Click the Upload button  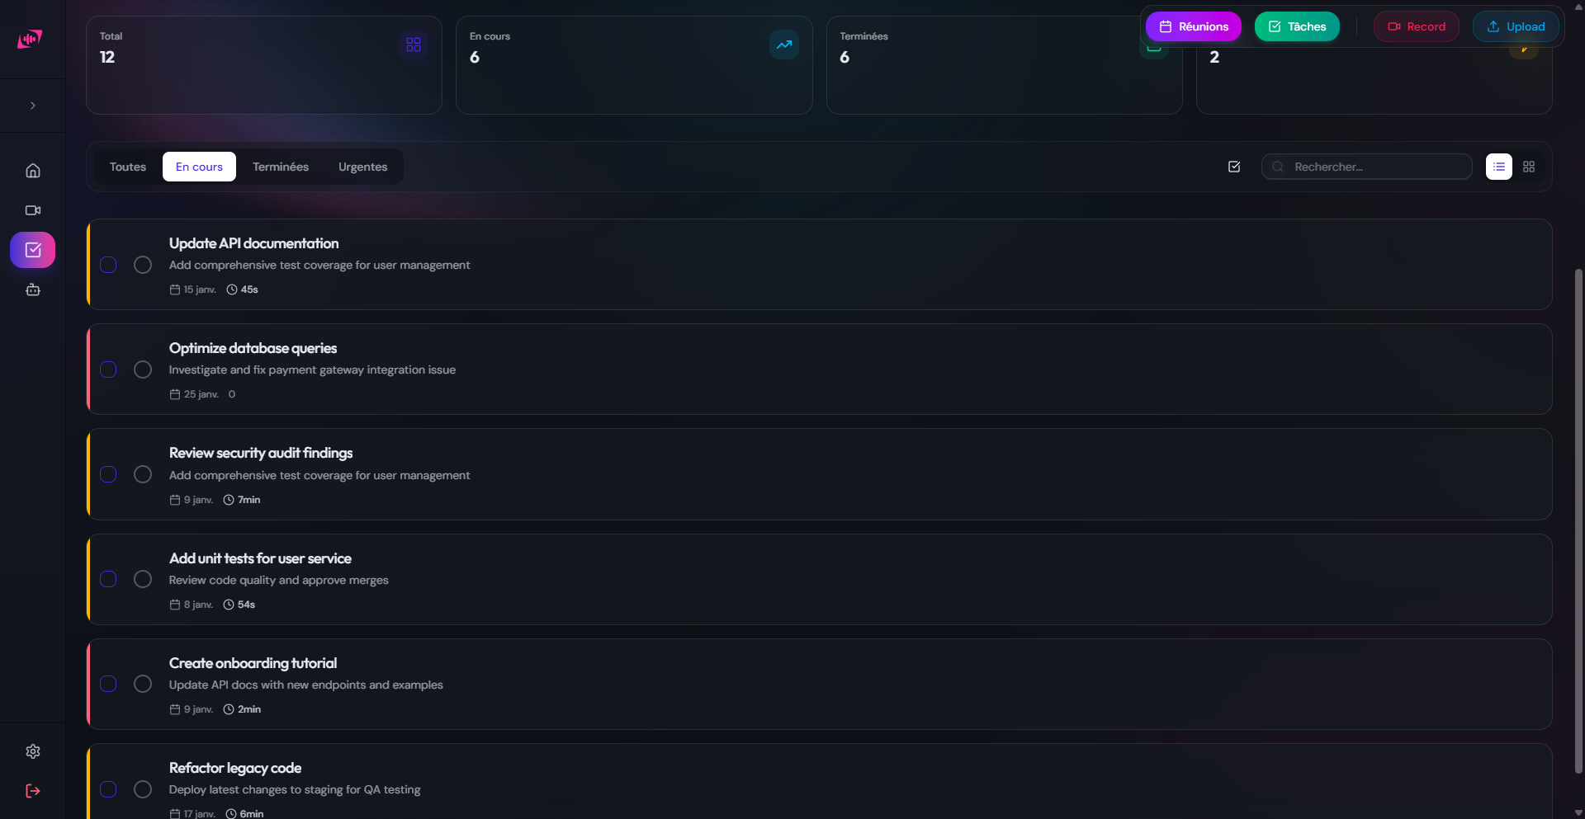coord(1516,26)
